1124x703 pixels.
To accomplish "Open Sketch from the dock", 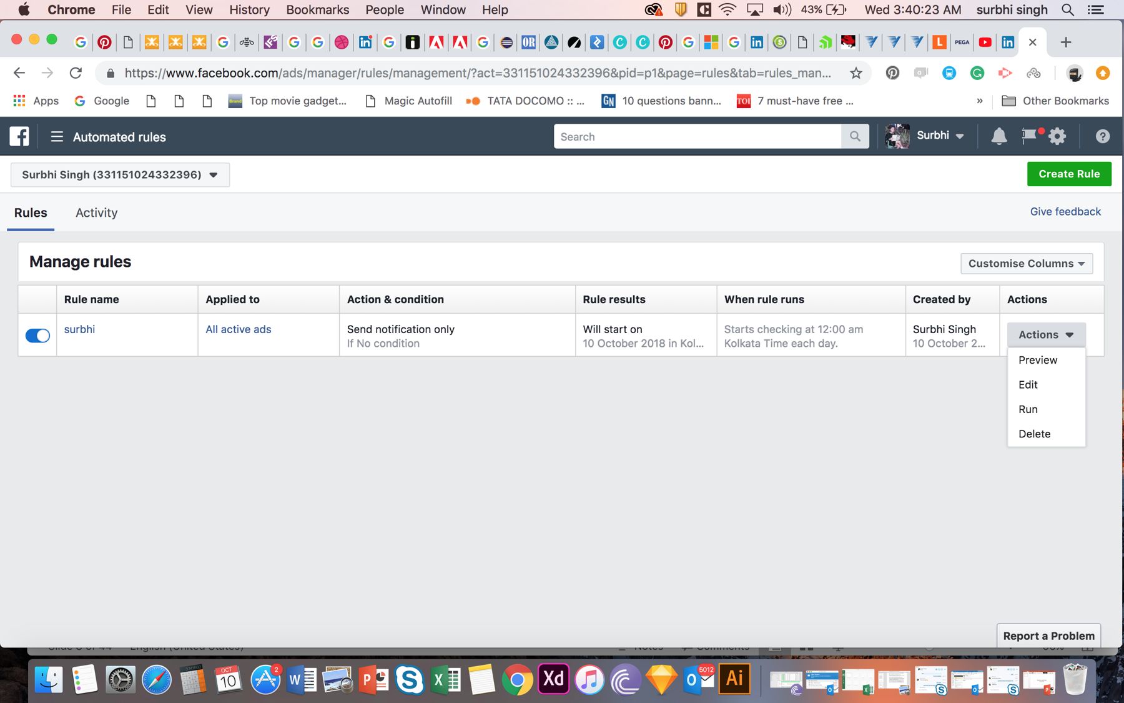I will [x=661, y=679].
